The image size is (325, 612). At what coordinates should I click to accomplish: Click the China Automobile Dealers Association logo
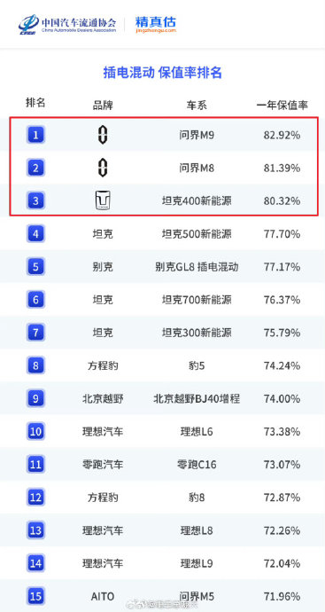tap(67, 25)
